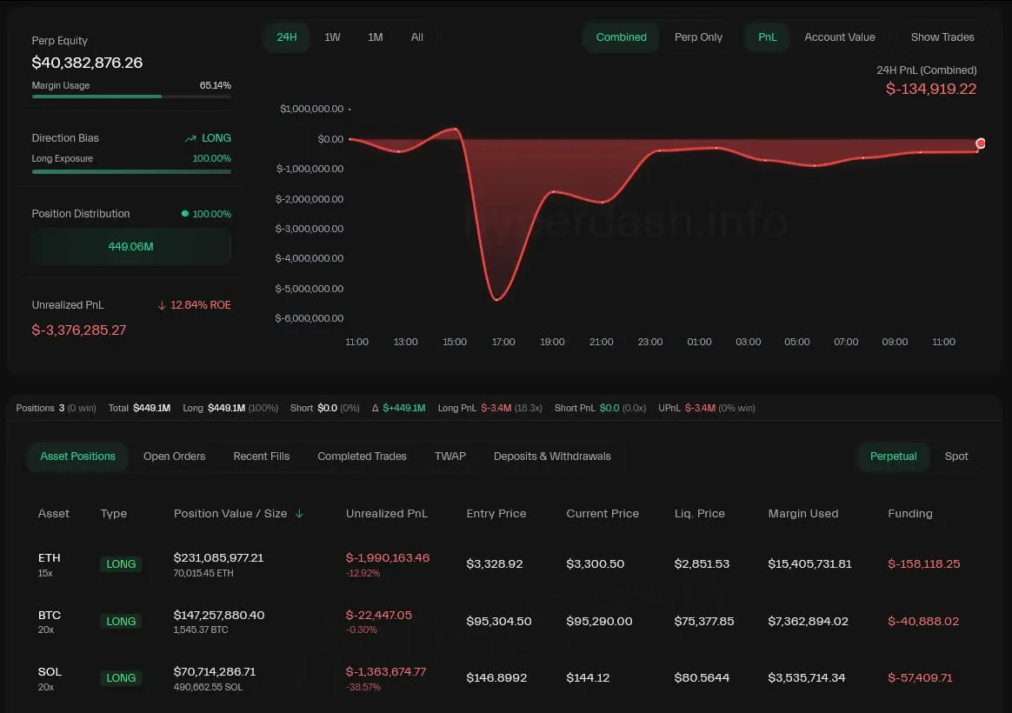Switch to Perpetual positions
This screenshot has height=713, width=1012.
(x=893, y=456)
